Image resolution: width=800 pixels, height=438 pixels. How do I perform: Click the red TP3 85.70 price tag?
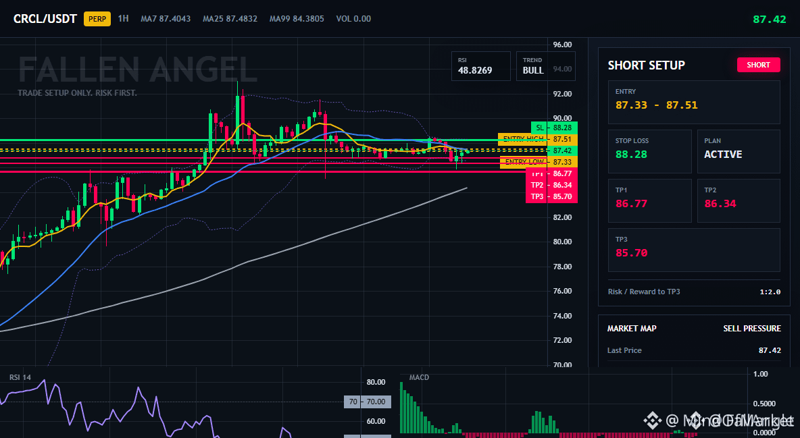pos(551,197)
